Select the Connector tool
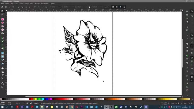194x109 pixels. (2, 79)
